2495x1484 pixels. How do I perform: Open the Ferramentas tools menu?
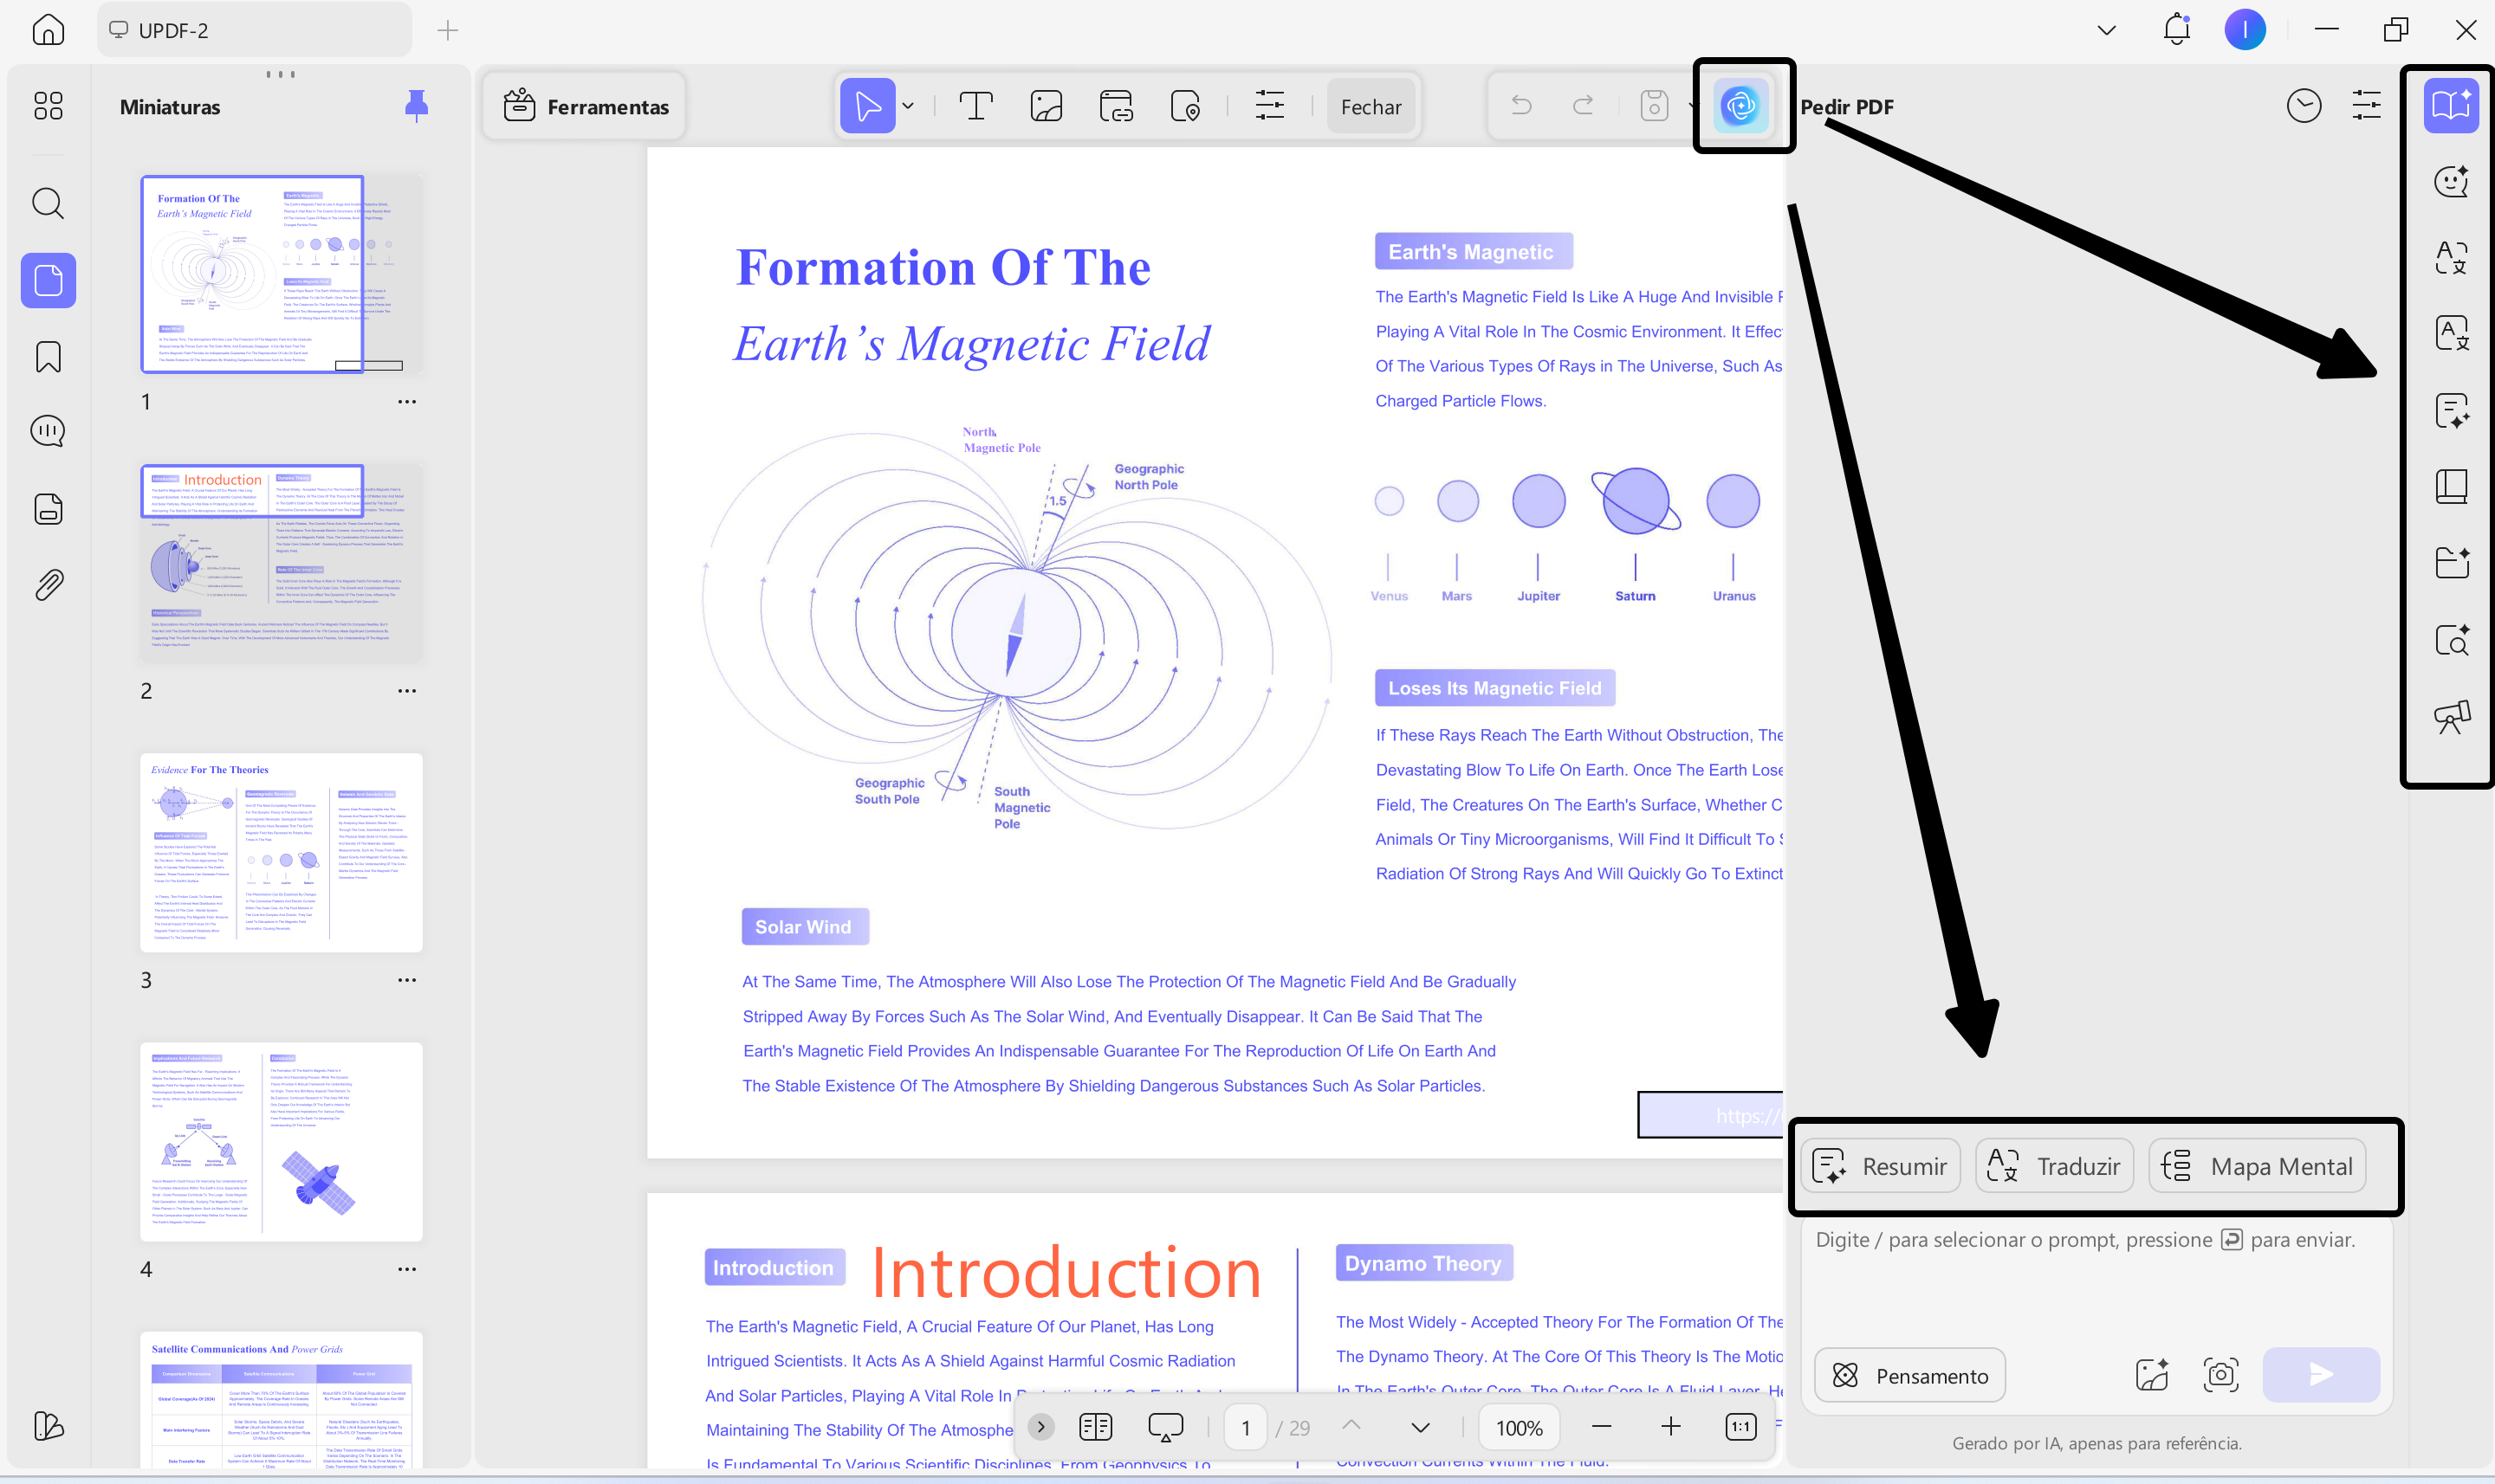point(586,106)
